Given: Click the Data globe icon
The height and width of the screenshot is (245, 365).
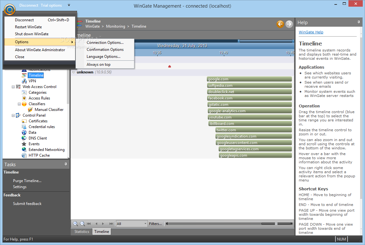Looking at the screenshot, I should (24, 133).
